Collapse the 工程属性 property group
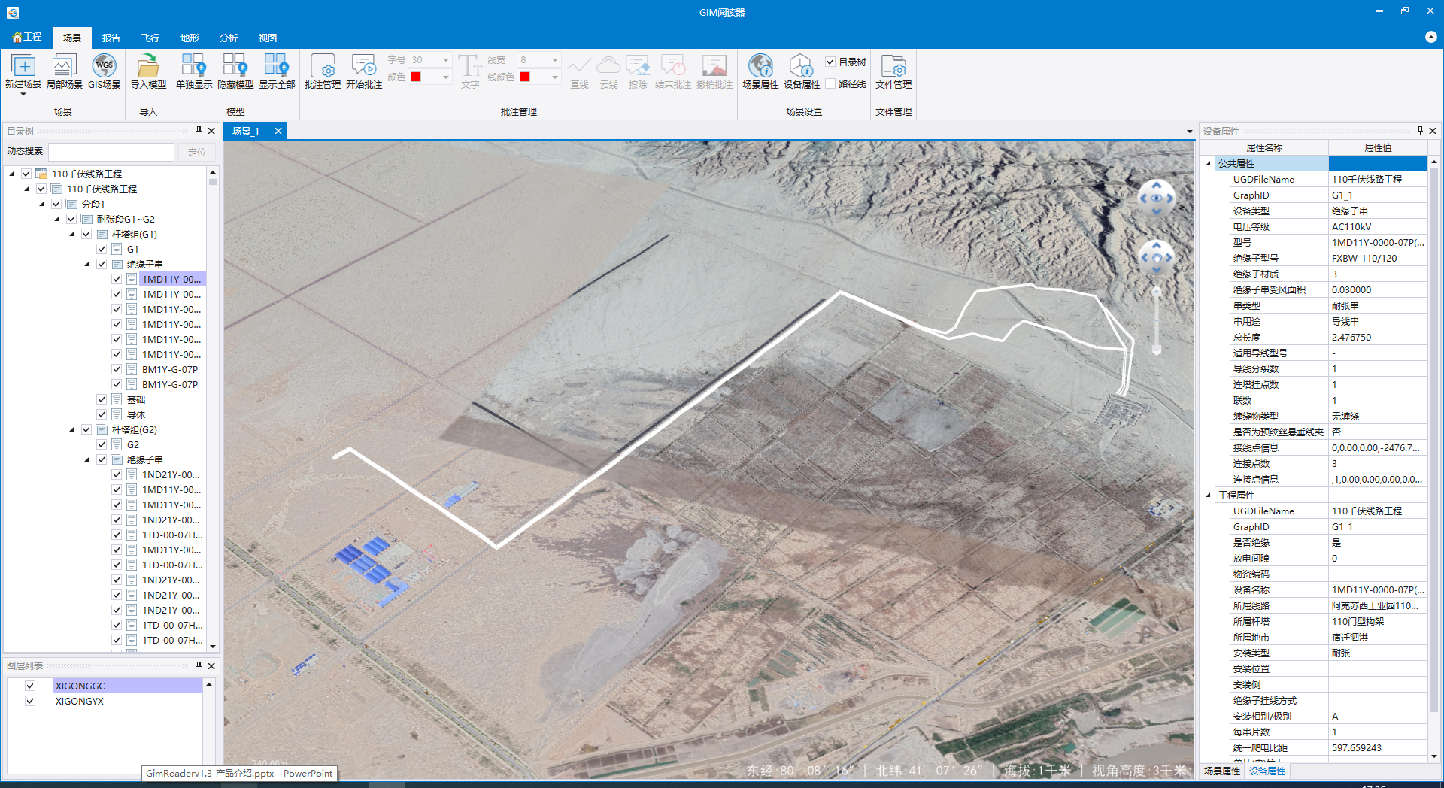The height and width of the screenshot is (788, 1444). pos(1209,495)
